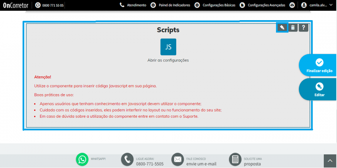Click the headset icon beside 0800 number

click(38, 5)
